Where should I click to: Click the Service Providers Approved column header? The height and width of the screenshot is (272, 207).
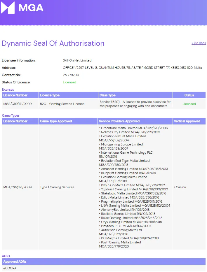(x=119, y=121)
